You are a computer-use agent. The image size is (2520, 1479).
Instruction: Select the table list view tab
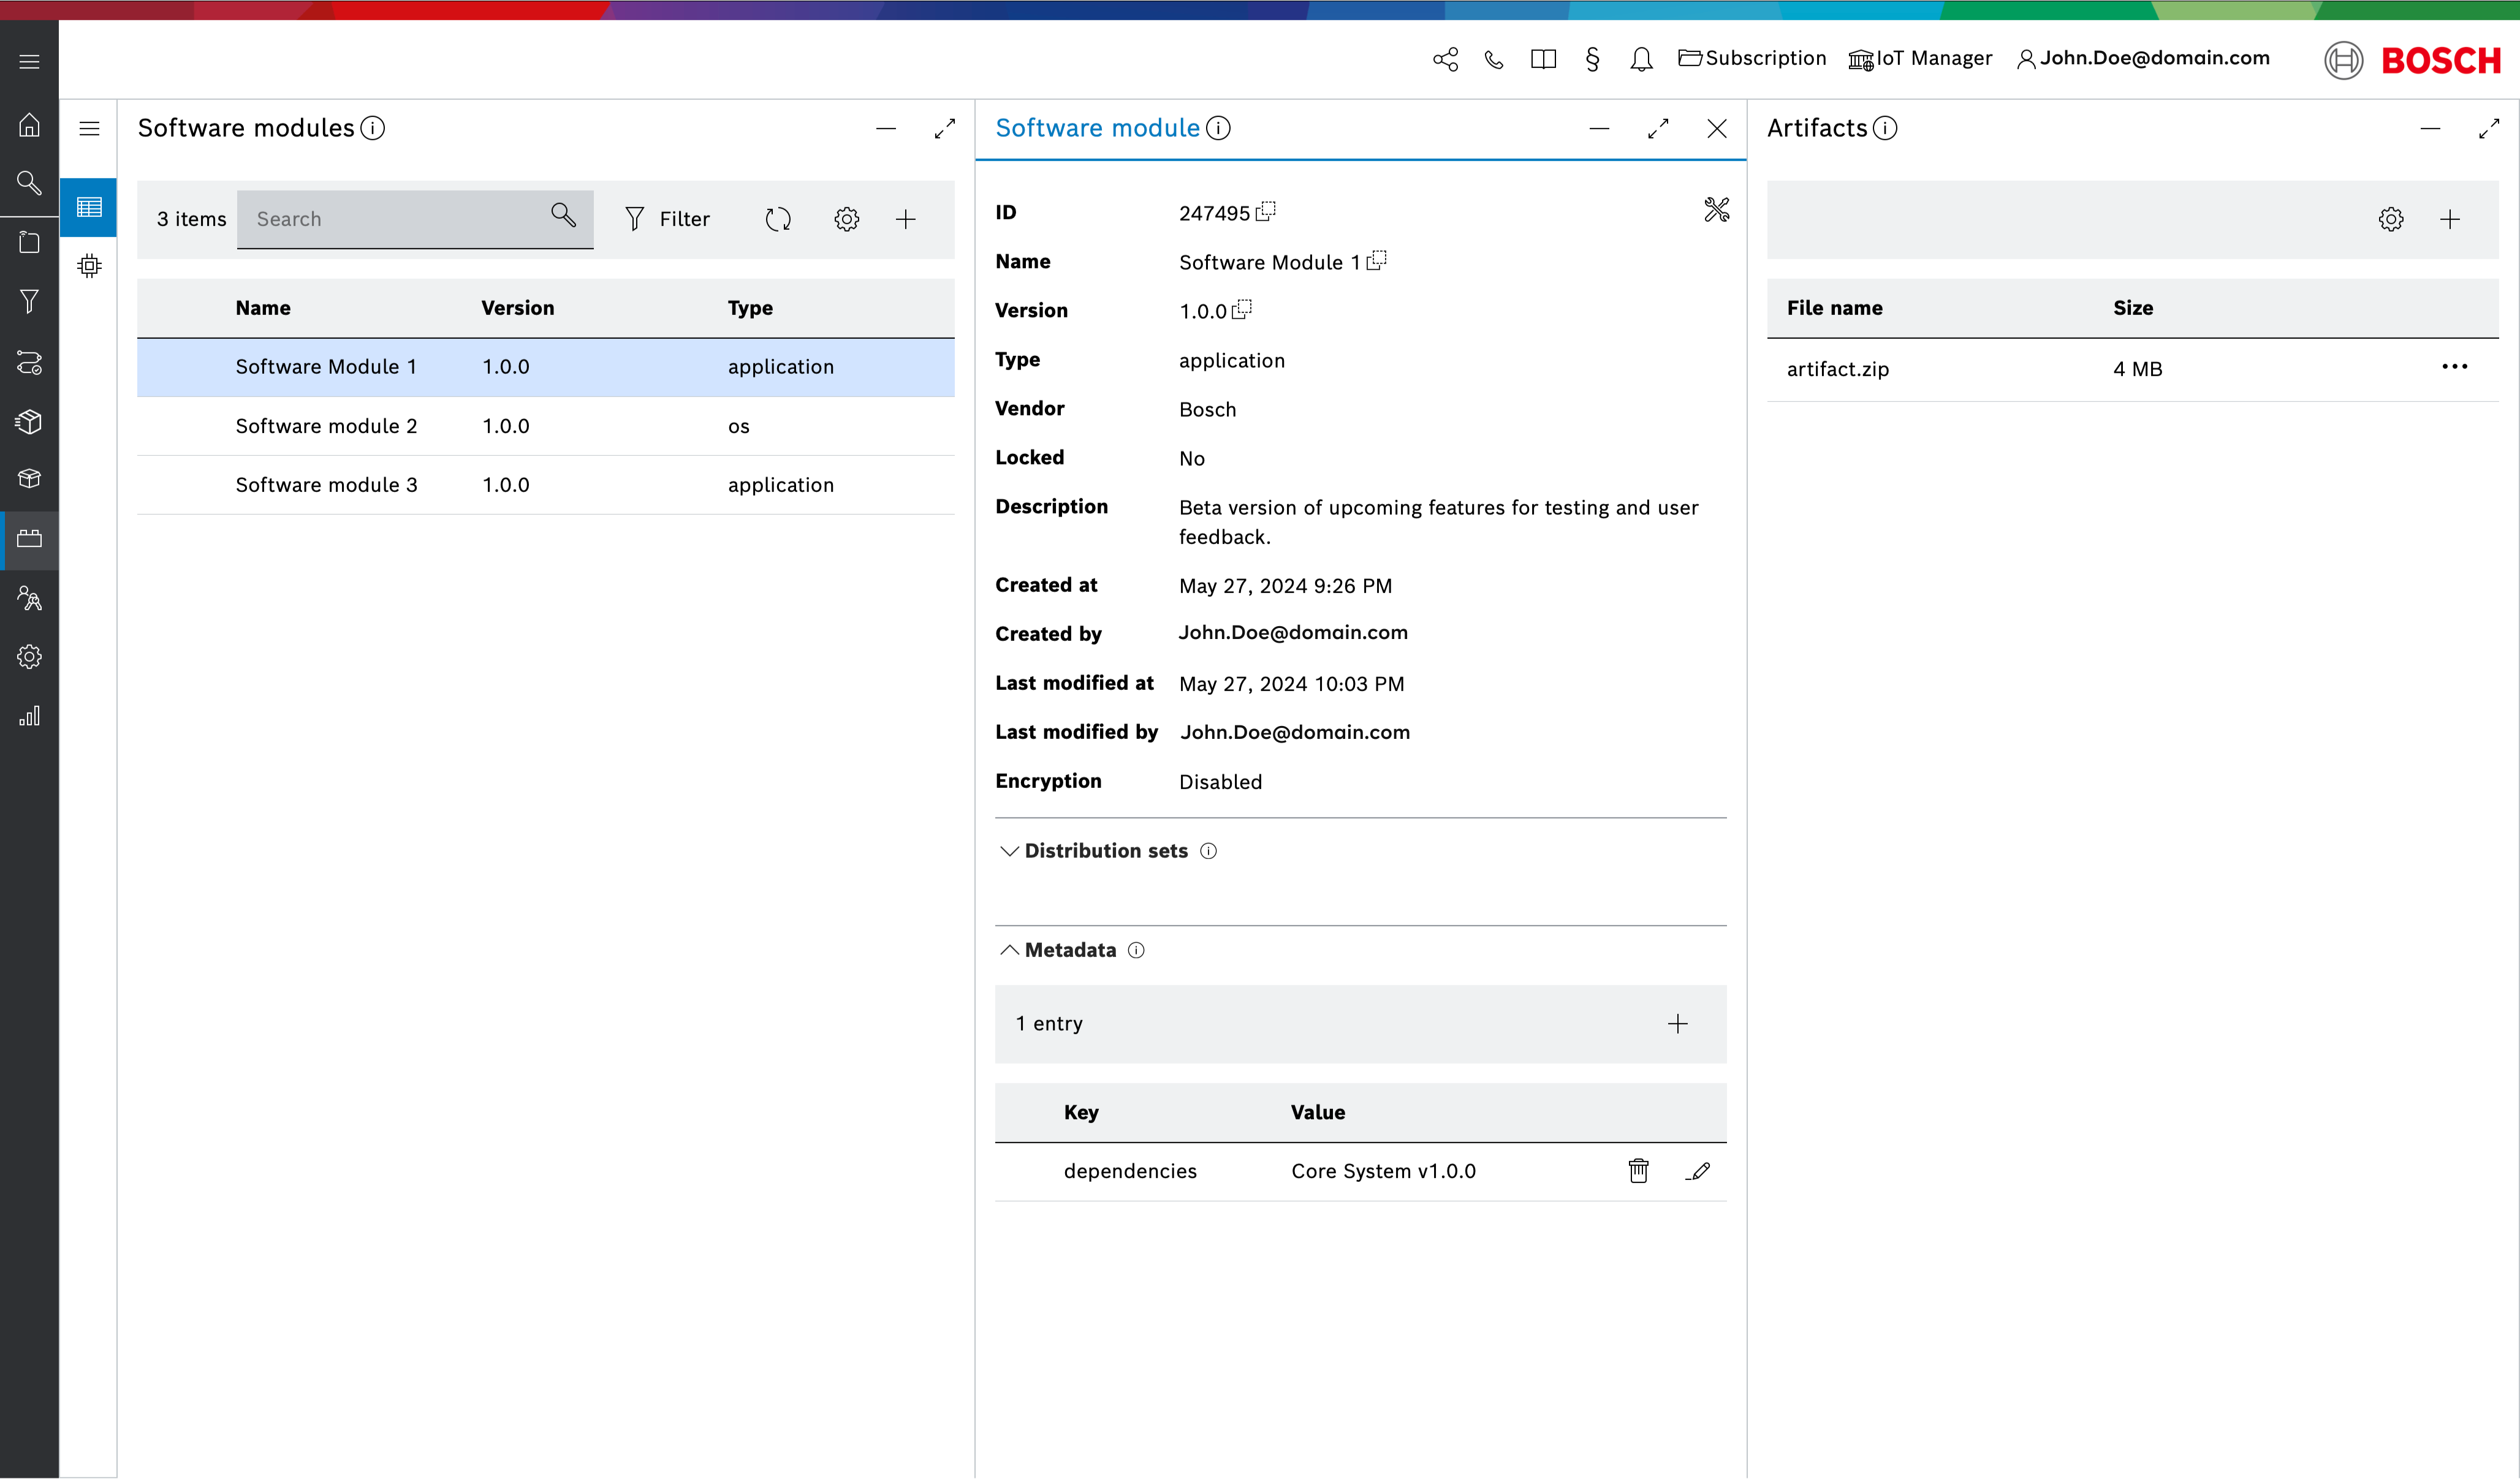point(89,208)
